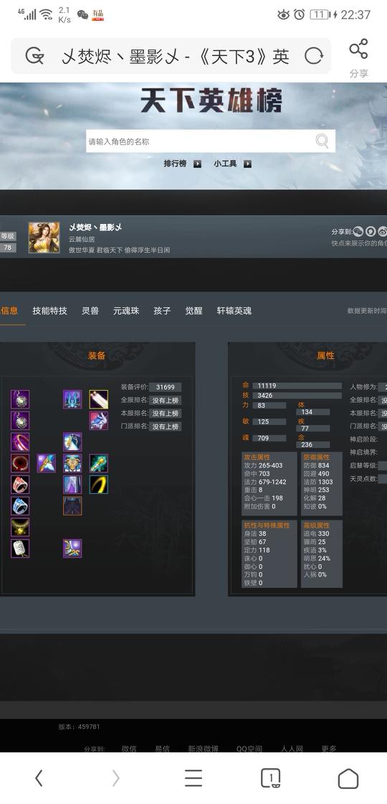
Task: Open the yellow crescent equipment slot
Action: click(x=99, y=484)
